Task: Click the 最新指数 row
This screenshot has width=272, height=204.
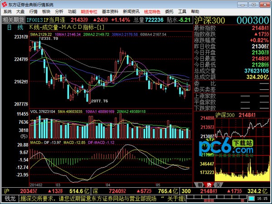Action: point(231,28)
